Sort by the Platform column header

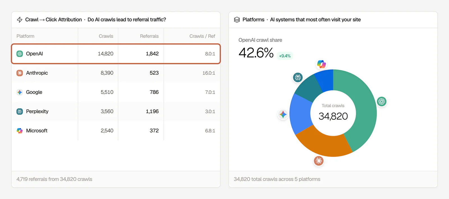point(26,36)
